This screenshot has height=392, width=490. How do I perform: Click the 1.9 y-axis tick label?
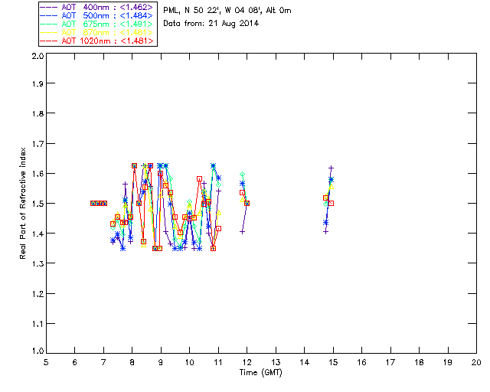click(x=38, y=83)
